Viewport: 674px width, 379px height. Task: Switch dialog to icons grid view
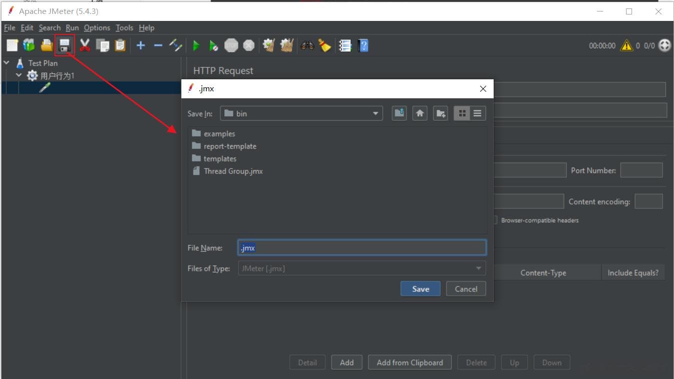tap(462, 114)
